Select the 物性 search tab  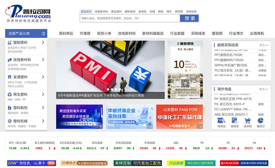click(161, 11)
